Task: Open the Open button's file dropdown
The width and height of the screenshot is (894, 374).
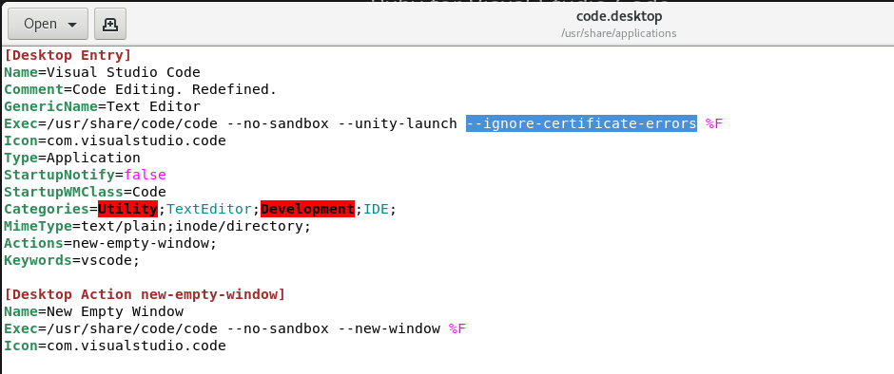Action: (x=48, y=24)
